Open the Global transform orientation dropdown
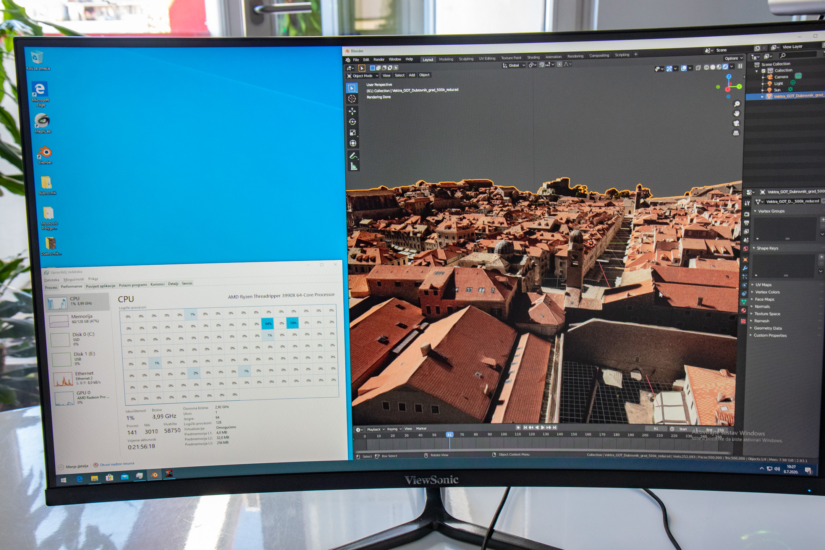825x550 pixels. coord(514,65)
